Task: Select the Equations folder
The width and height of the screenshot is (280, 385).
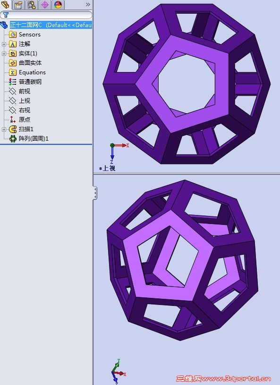Action: (x=32, y=72)
